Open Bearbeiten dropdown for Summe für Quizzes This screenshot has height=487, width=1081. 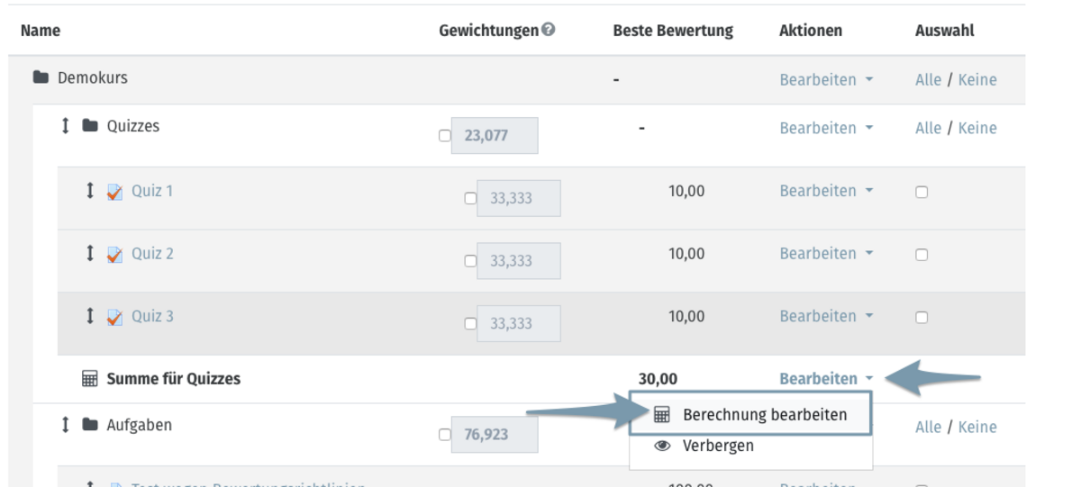[826, 379]
